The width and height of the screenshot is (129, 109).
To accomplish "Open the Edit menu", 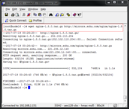I will (x=15, y=9).
